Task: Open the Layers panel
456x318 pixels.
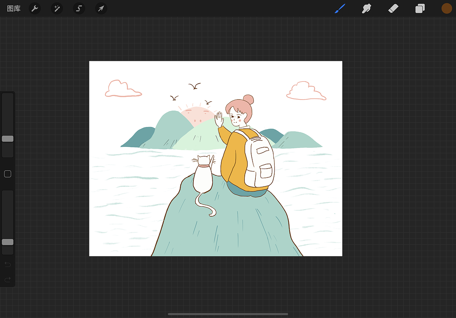Action: pos(420,9)
